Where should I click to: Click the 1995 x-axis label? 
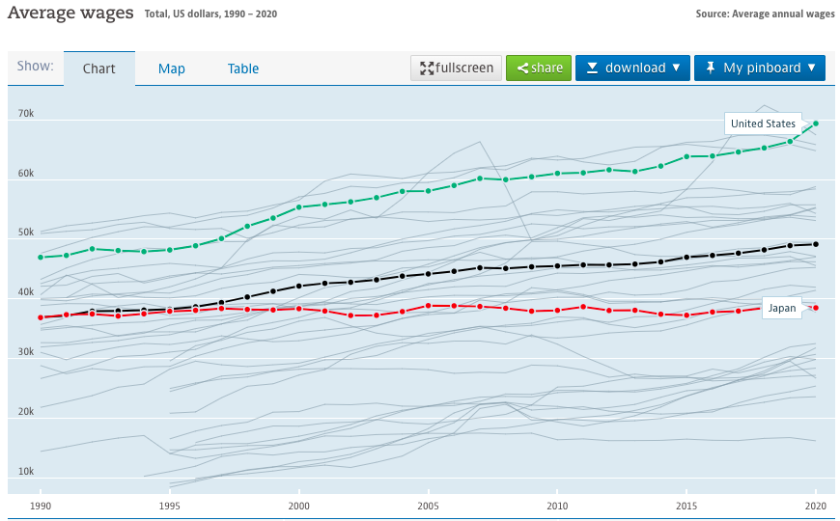pyautogui.click(x=169, y=506)
